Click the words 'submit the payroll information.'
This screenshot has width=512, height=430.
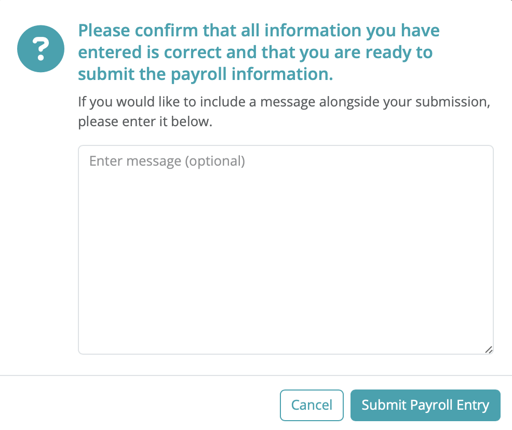coord(206,74)
